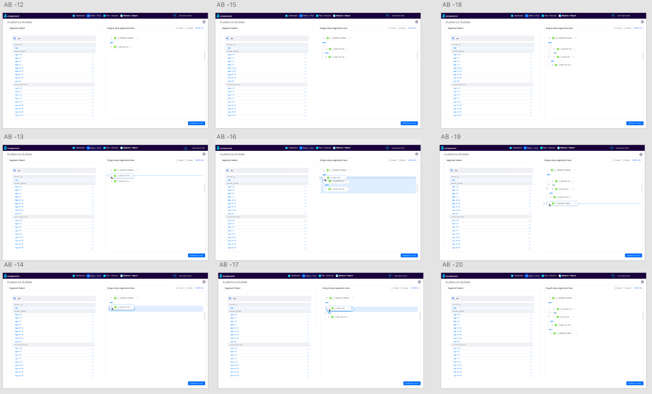Open top bar search in AB-12
This screenshot has width=652, height=394.
[175, 16]
